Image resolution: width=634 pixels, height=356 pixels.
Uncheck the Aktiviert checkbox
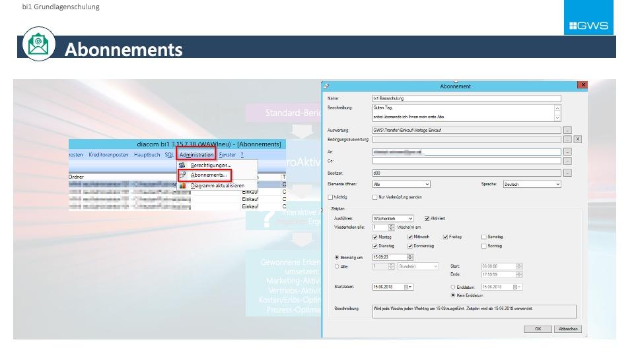click(427, 218)
